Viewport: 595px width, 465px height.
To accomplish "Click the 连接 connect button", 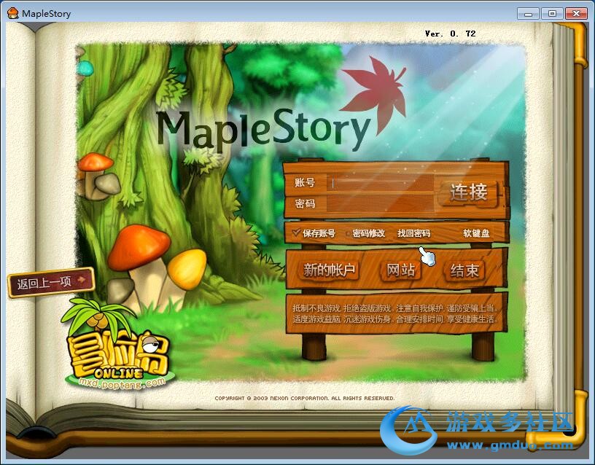I will tap(469, 192).
